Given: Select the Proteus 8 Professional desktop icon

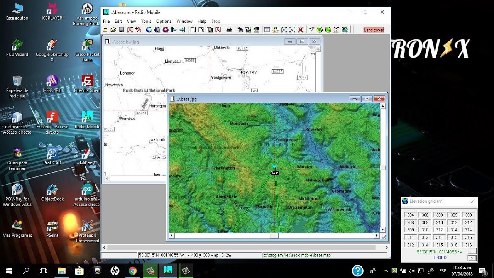Looking at the screenshot, I should (x=88, y=231).
